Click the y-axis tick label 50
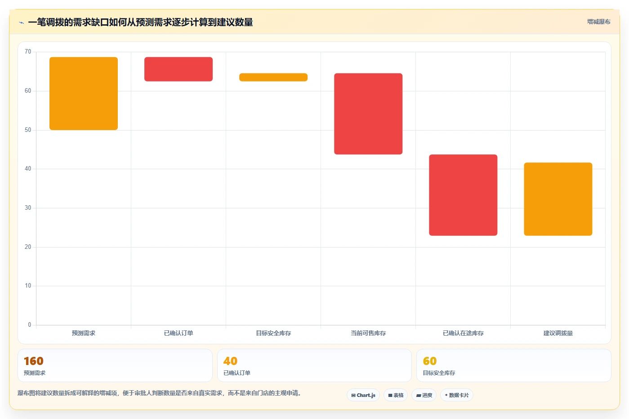629x419 pixels. tap(28, 130)
